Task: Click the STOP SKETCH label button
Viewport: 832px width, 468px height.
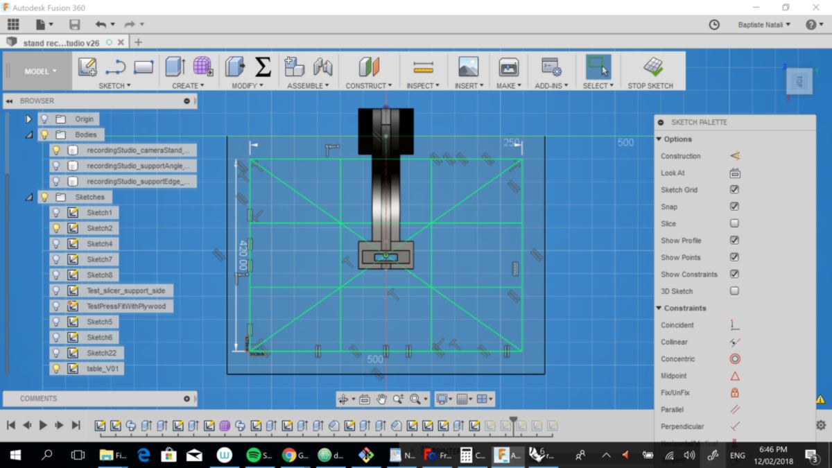Action: click(x=650, y=86)
